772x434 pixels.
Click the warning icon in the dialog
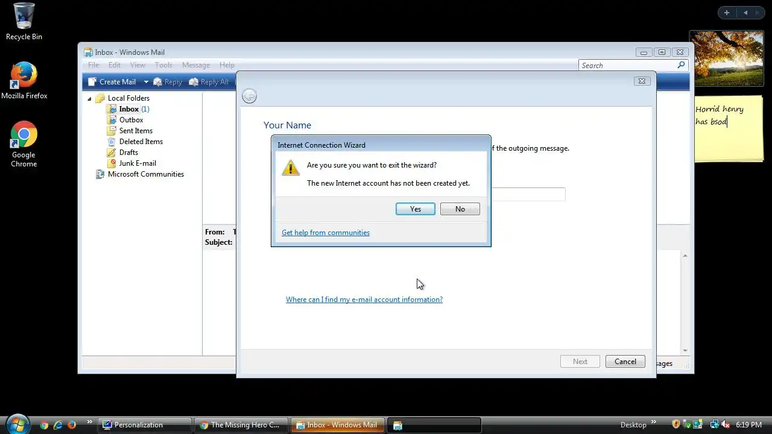(291, 168)
